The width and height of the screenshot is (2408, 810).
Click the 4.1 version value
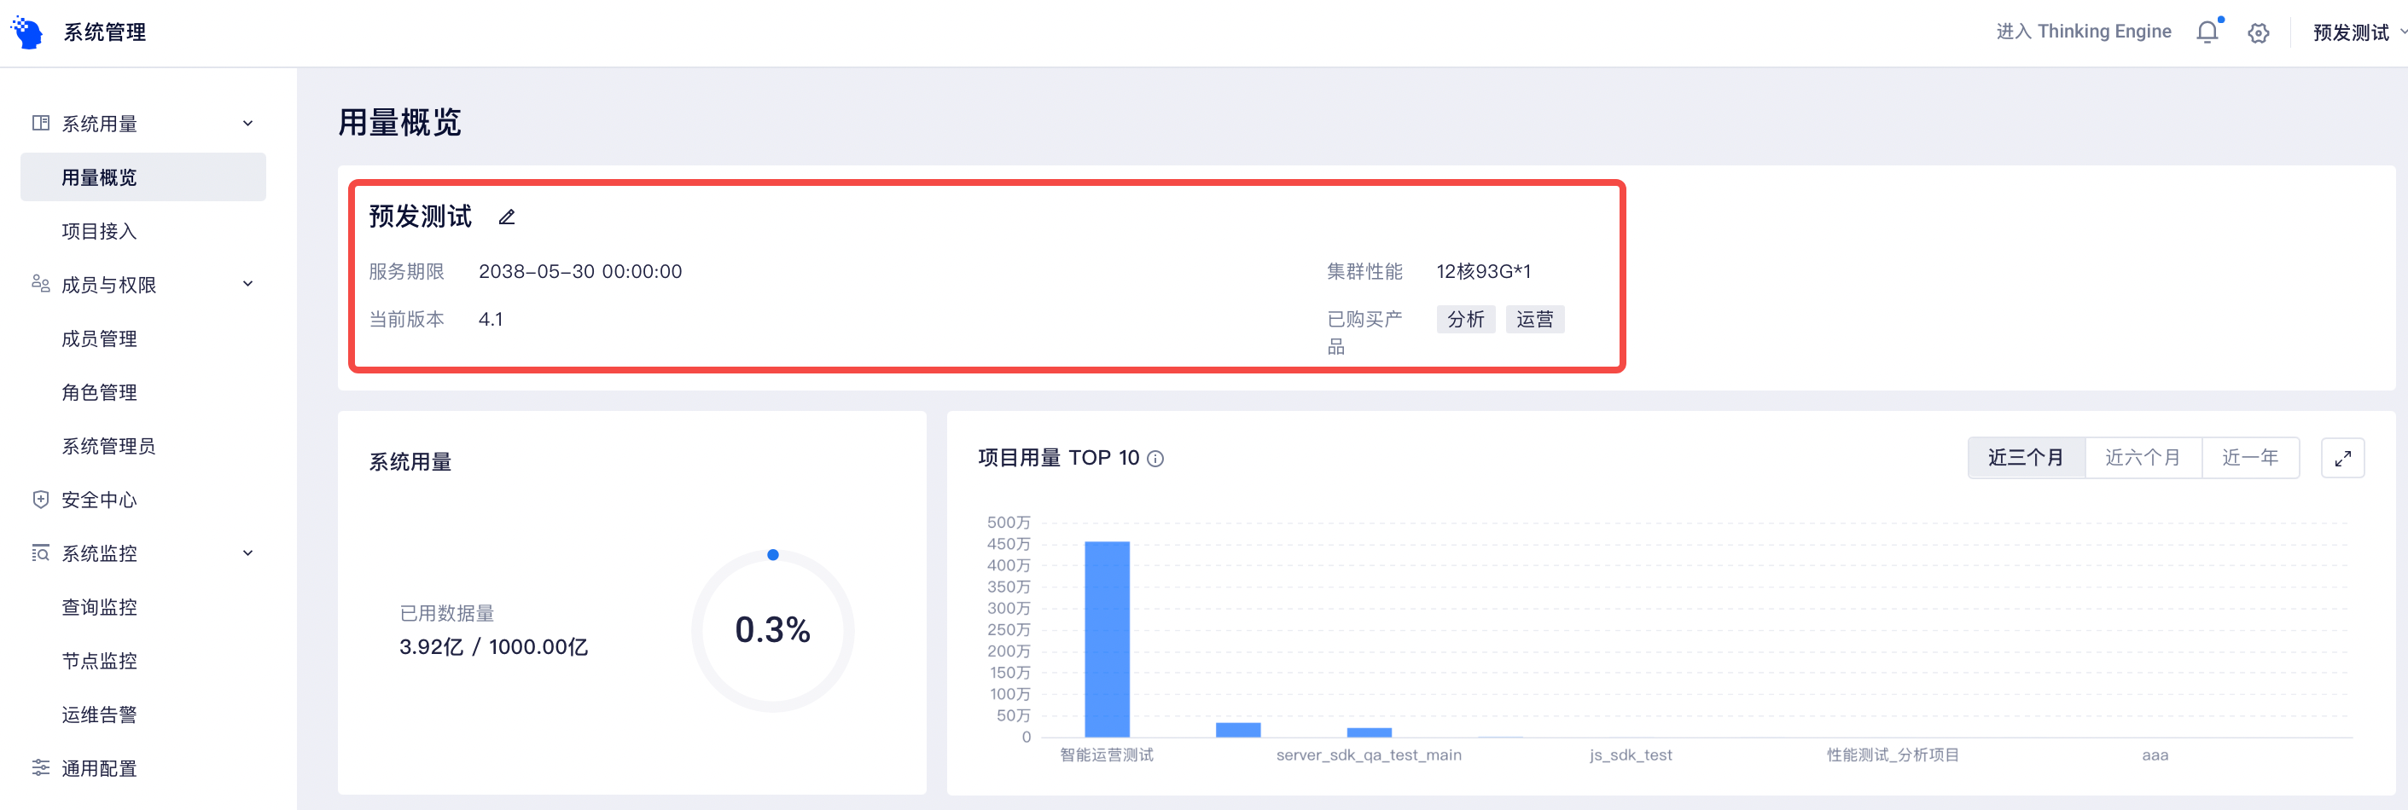tap(491, 320)
